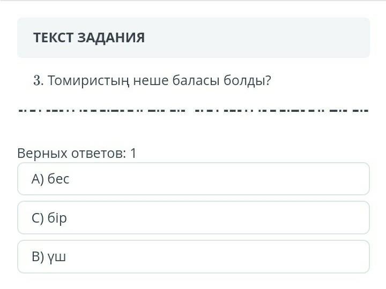
Task: Click the word "ТЕКСТ" in the header
Action: (53, 37)
